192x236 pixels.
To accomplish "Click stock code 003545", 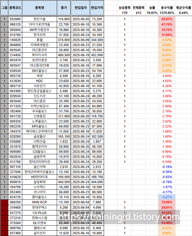I will tap(15, 50).
